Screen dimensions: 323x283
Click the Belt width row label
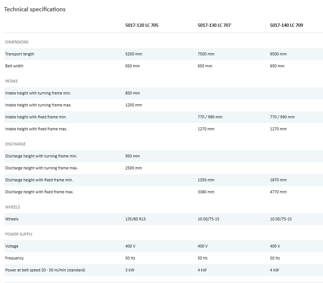(14, 66)
